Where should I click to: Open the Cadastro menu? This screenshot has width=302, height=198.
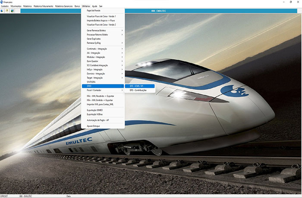[x=5, y=6]
